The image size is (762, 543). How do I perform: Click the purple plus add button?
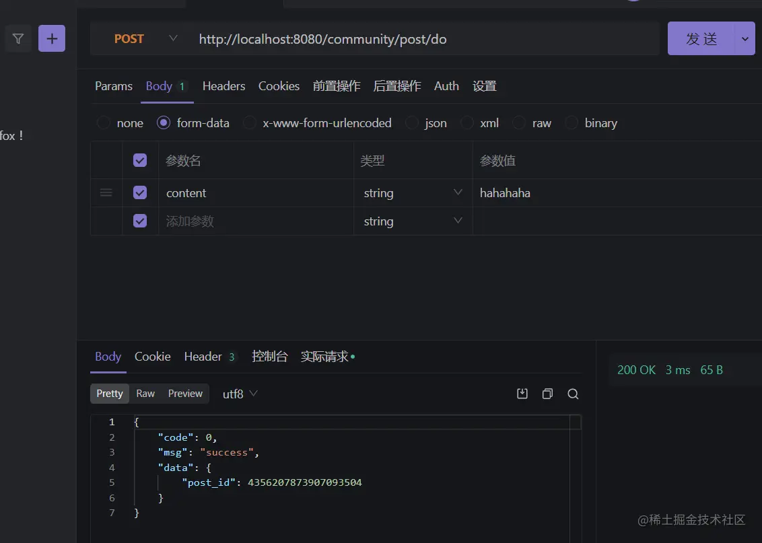52,39
